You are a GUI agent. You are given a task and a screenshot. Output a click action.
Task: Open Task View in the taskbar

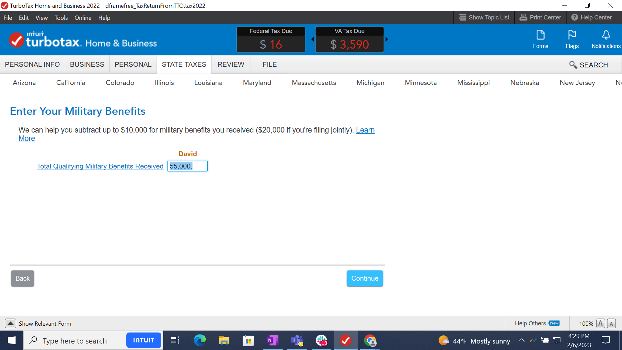[175, 340]
